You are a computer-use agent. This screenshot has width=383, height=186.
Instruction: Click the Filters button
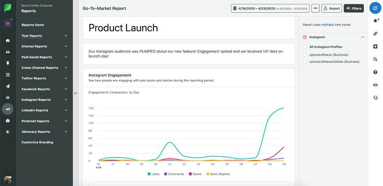(354, 8)
